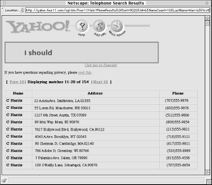212x185 pixels.
Task: Click the 'I should' banner ad
Action: (x=81, y=52)
